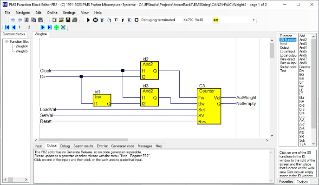Image resolution: width=319 pixels, height=185 pixels.
Task: Save with the floppy disk icon
Action: tap(68, 20)
